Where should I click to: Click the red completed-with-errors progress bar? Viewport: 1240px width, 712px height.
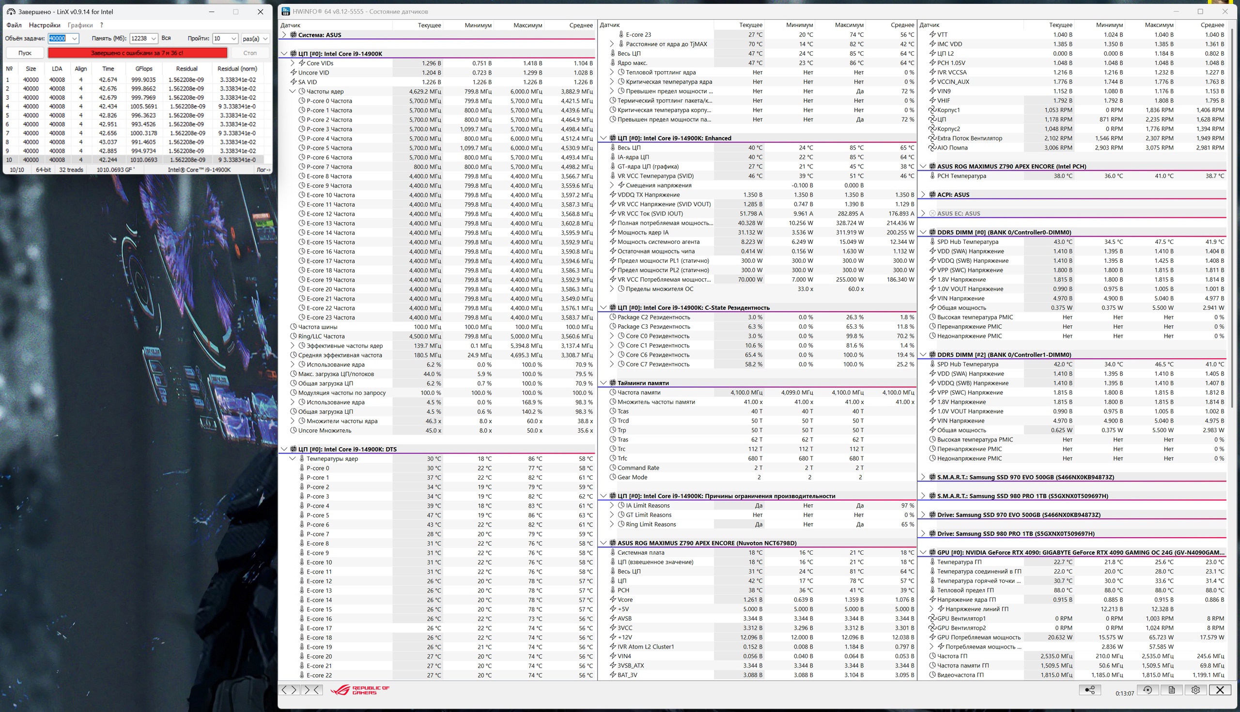[138, 53]
